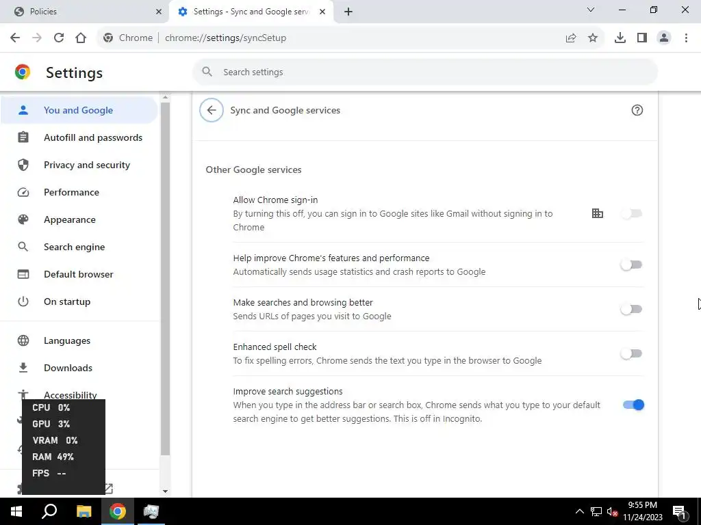
Task: Open the downloads toolbar icon
Action: click(x=620, y=38)
